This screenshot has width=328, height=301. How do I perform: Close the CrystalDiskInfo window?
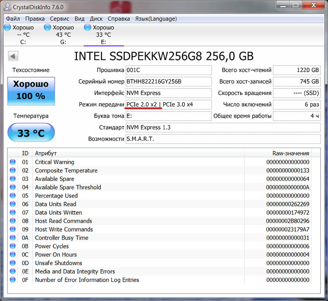click(313, 5)
